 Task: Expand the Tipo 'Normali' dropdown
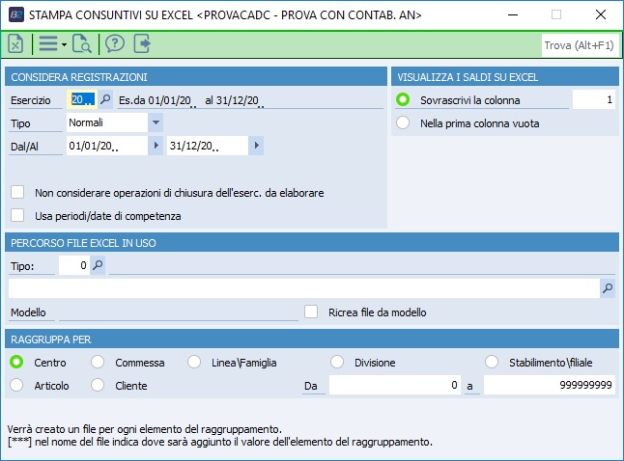click(x=155, y=122)
